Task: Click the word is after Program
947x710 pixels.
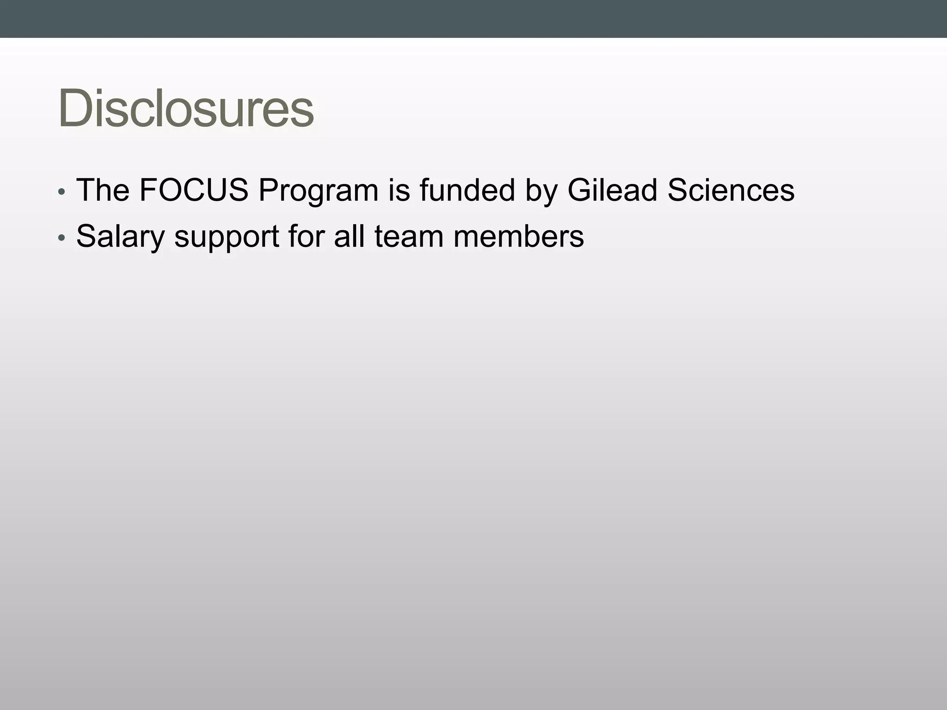Action: click(399, 190)
